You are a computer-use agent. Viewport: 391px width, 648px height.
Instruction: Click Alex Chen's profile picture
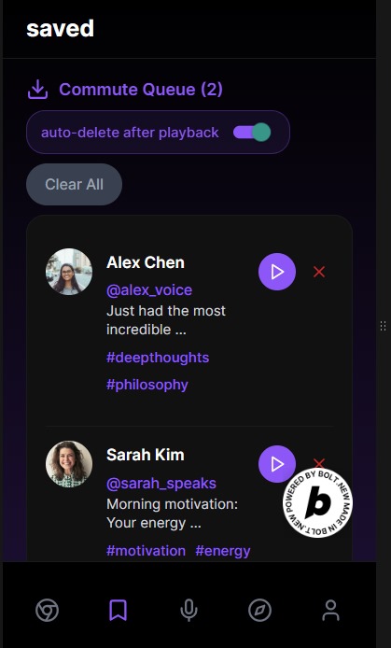click(x=69, y=272)
